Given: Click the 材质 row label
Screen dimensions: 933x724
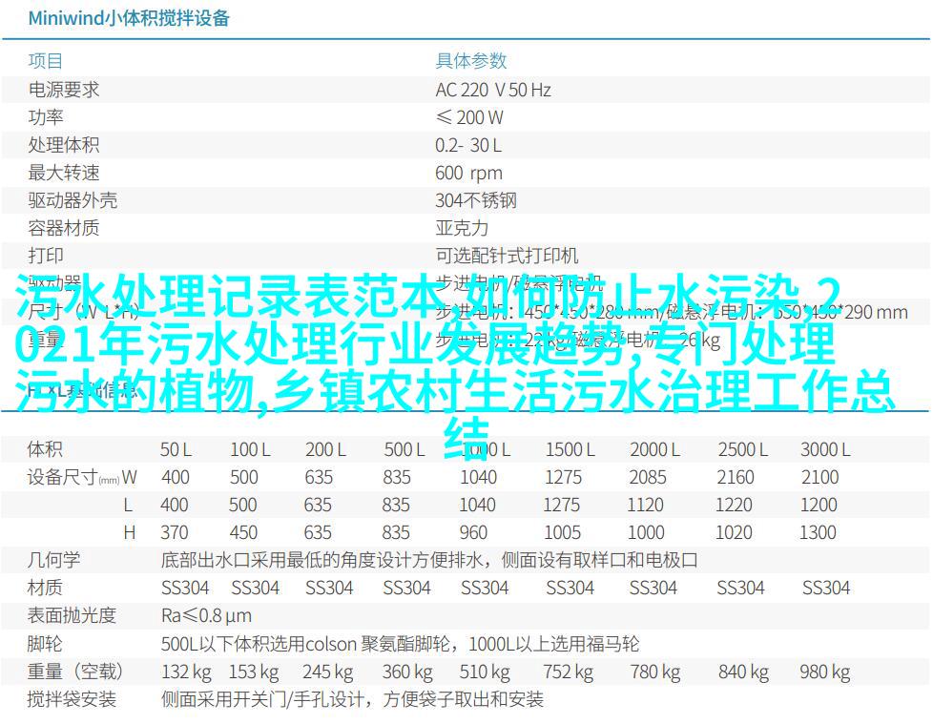Looking at the screenshot, I should point(45,588).
